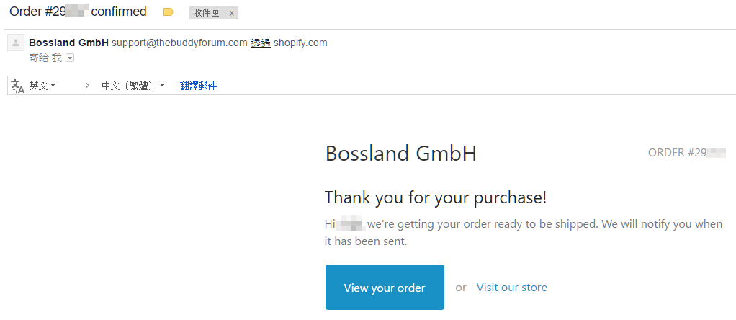Click the sender name Bossland GmbH
736x320 pixels.
(x=68, y=43)
